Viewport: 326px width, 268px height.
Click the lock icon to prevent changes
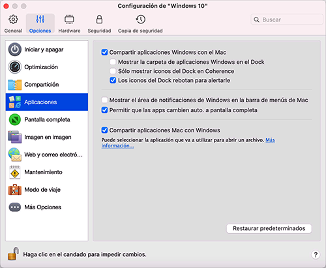13,254
